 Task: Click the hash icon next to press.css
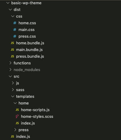(15, 36)
